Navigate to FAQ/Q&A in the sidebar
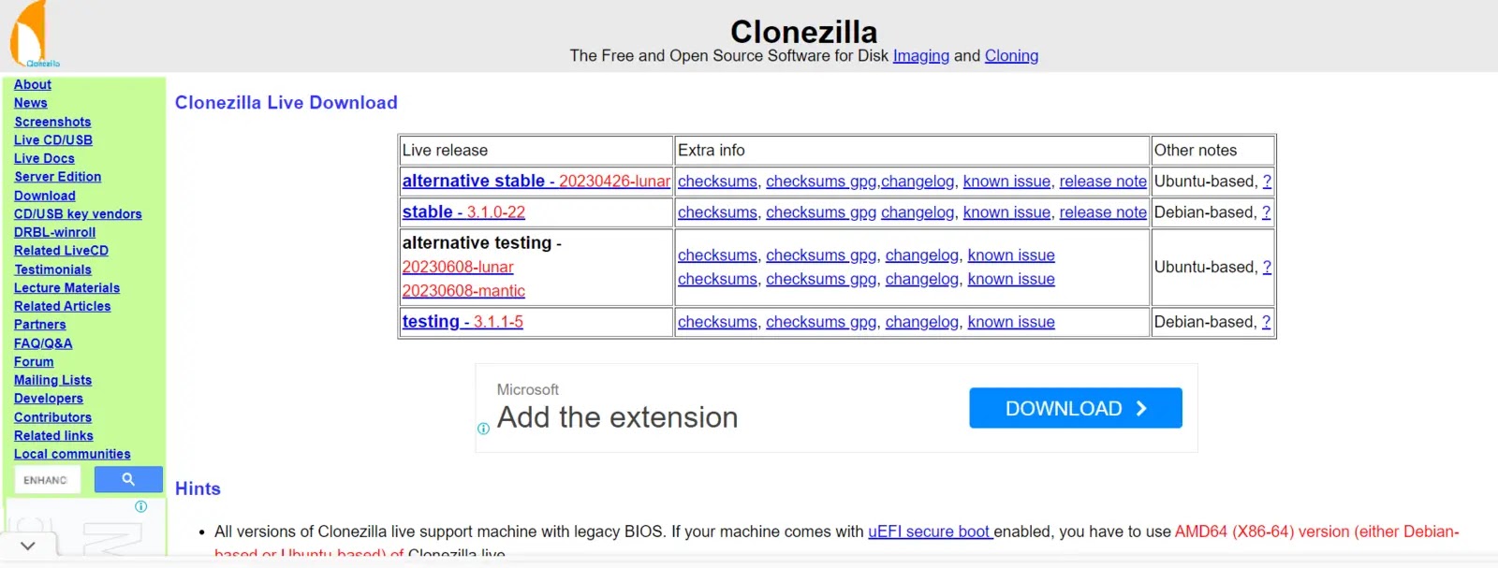This screenshot has width=1498, height=568. pos(43,343)
